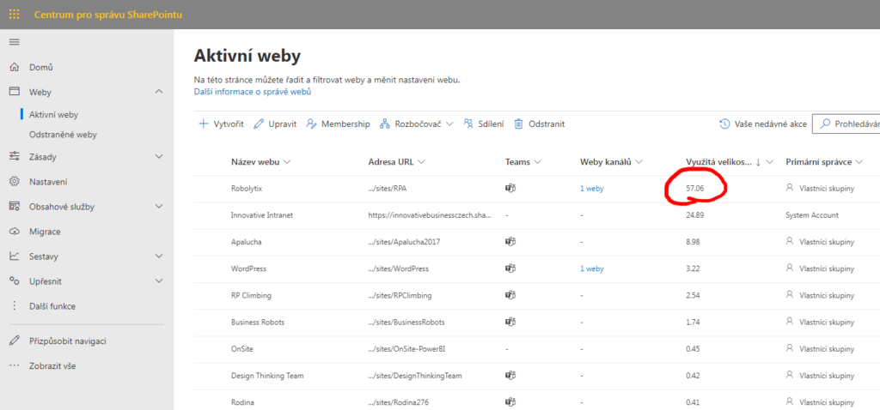Click the Zásady policies icon
Screen dimensions: 880x410
pyautogui.click(x=15, y=156)
